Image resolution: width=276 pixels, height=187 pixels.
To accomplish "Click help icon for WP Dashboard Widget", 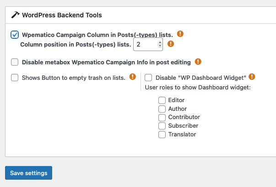I will click(252, 77).
